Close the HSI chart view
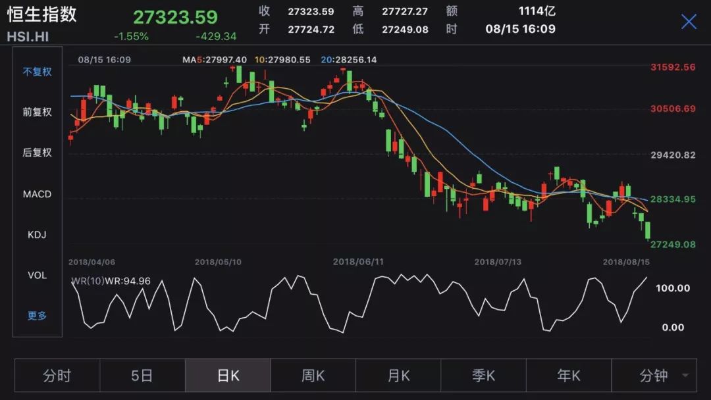 click(x=689, y=22)
